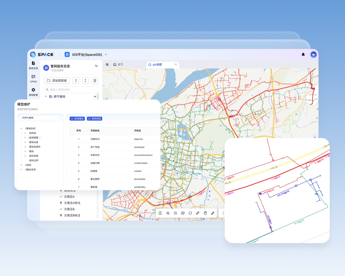Screen dimensions: 345x276
Task: Open the GIS平台(SpaceGIS) platform dropdown arrow
Action: coord(106,55)
